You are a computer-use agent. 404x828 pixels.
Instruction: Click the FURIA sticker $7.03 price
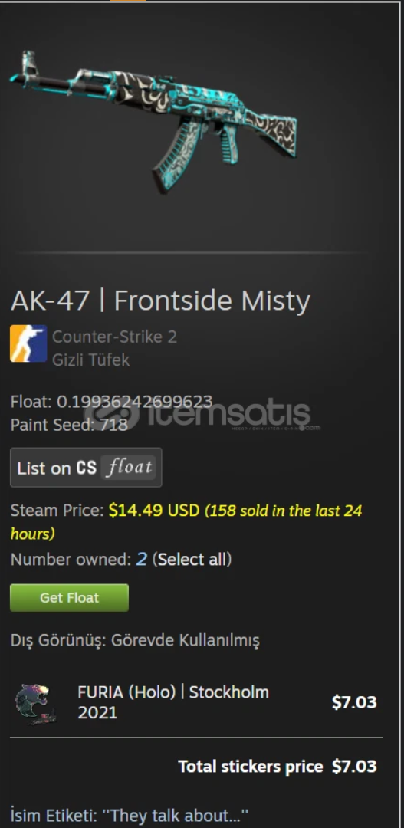pyautogui.click(x=354, y=702)
